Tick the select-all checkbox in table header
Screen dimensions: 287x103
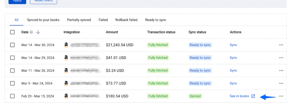(12, 32)
